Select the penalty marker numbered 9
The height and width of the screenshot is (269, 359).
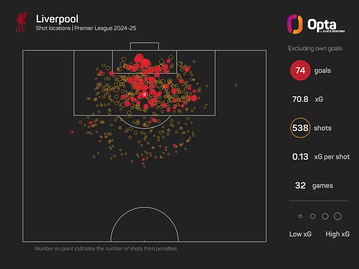point(144,95)
